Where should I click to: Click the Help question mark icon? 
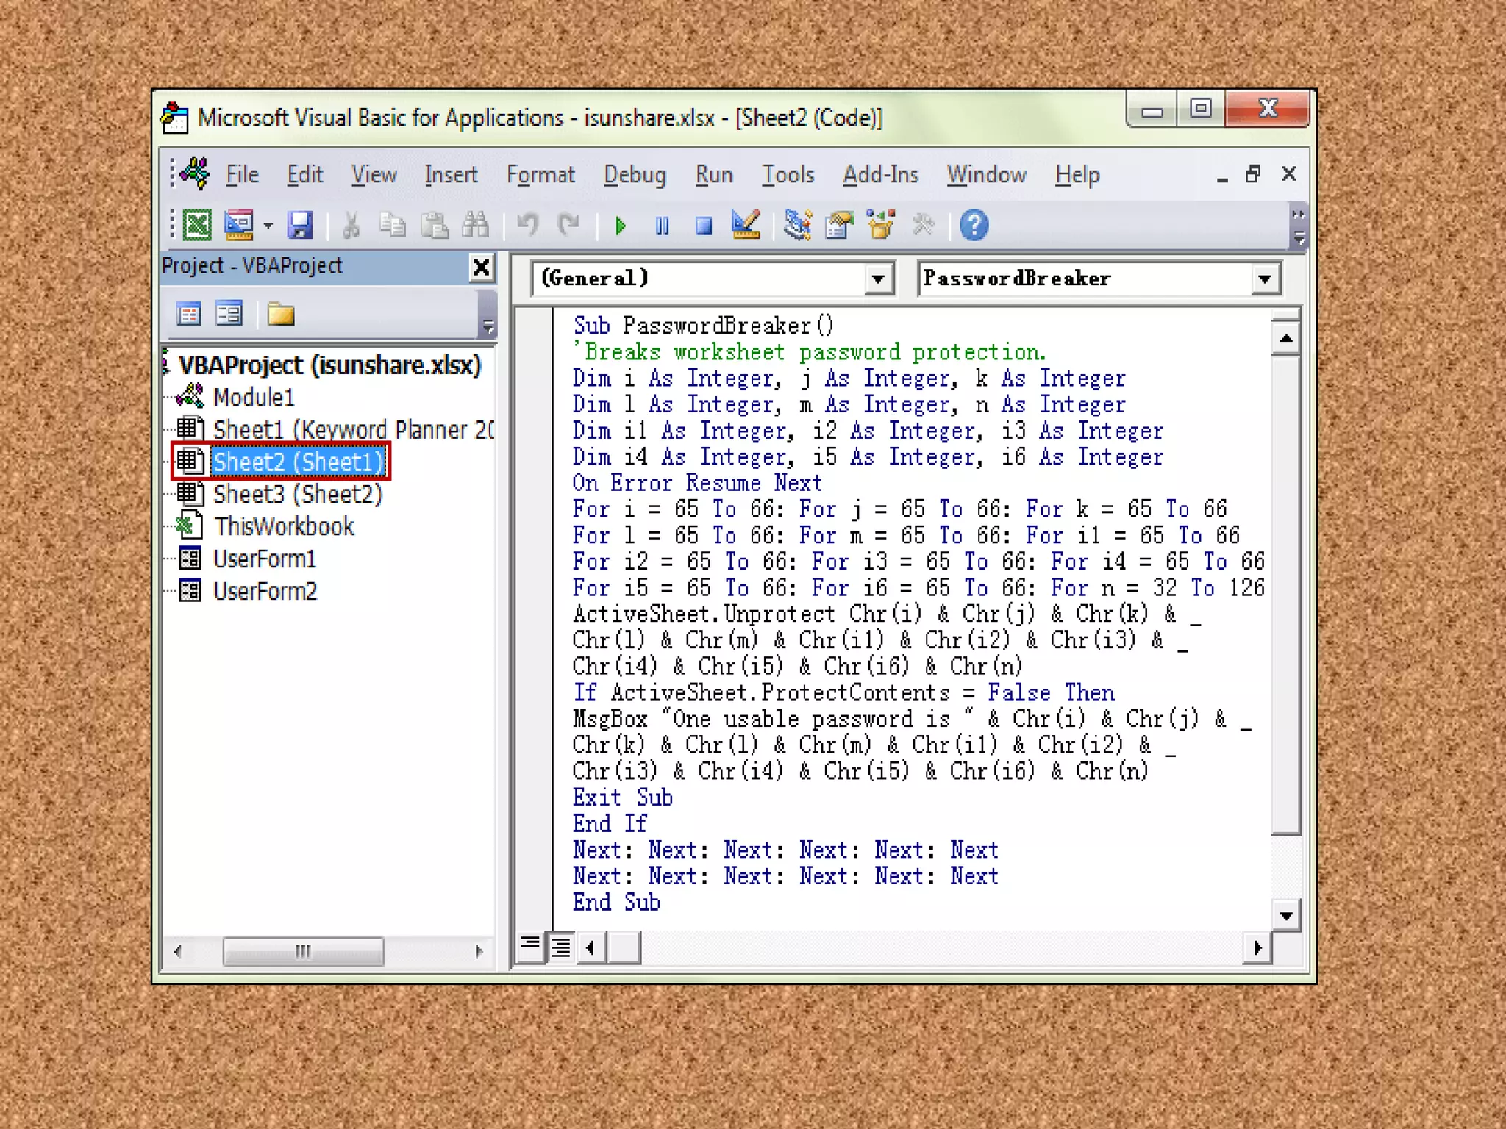(974, 225)
